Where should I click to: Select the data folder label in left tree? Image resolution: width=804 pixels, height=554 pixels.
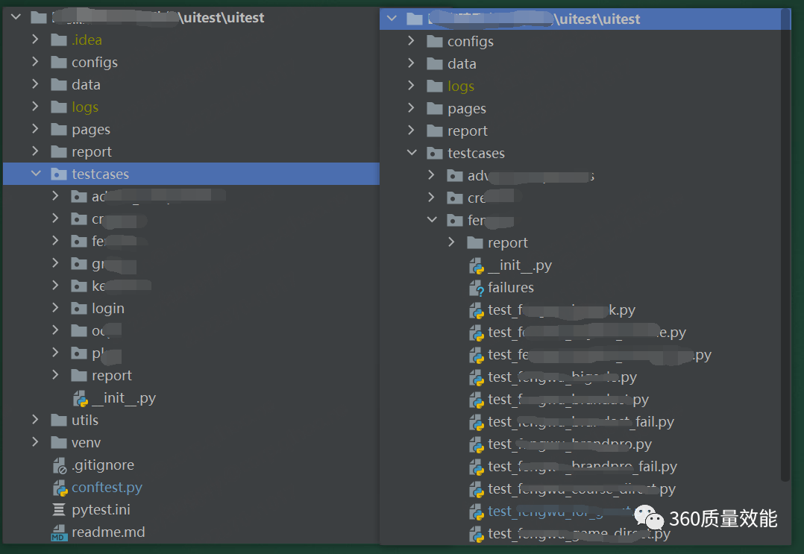point(87,84)
